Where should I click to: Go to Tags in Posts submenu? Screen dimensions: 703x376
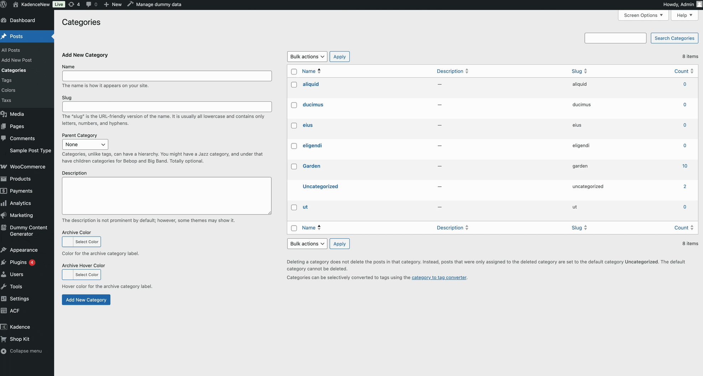pos(6,80)
